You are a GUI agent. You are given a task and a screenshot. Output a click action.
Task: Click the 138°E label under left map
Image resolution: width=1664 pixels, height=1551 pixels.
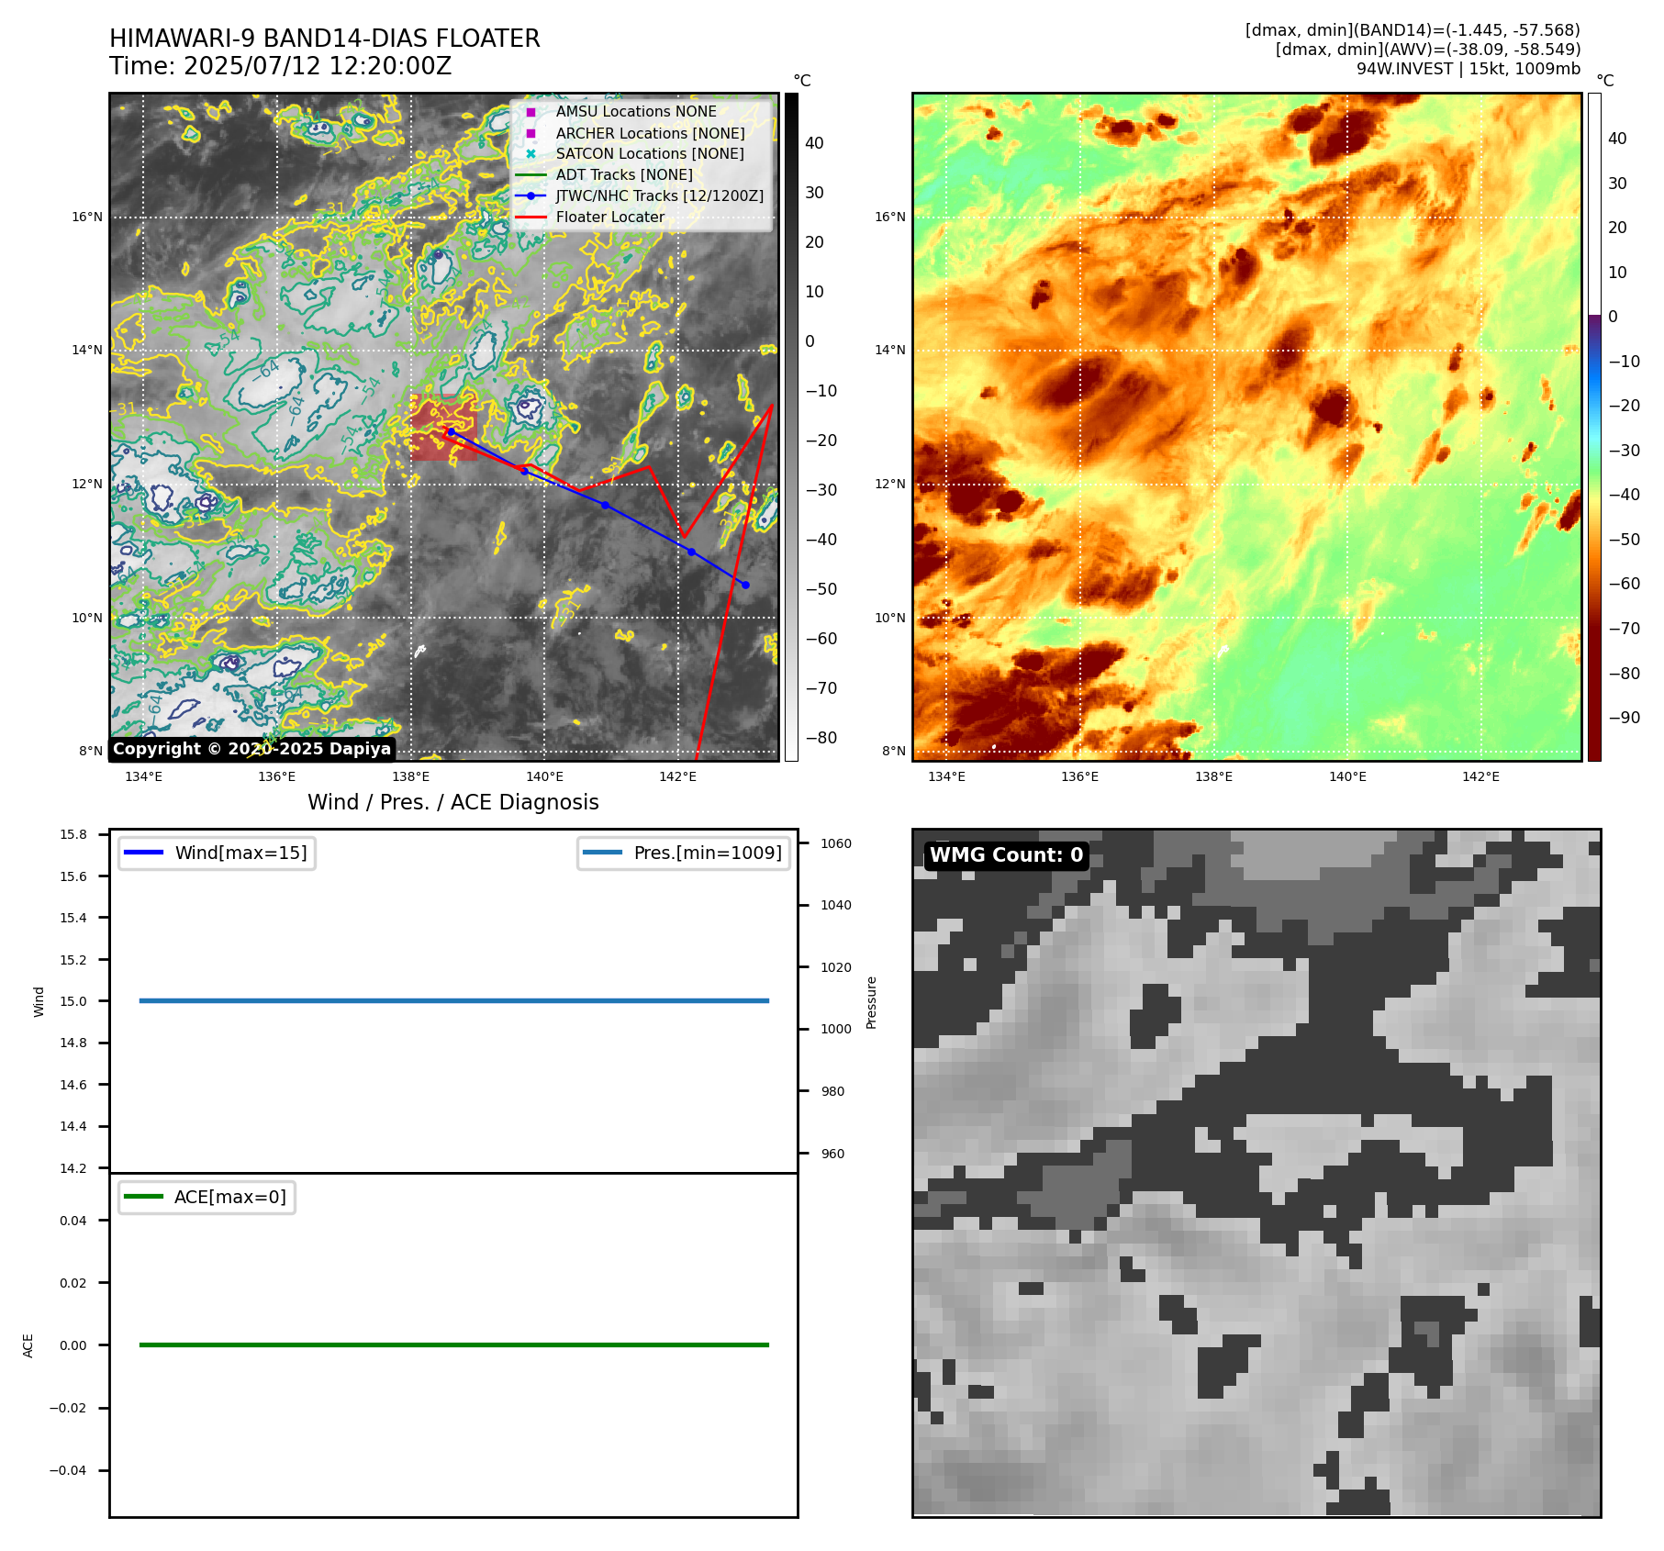[x=410, y=776]
